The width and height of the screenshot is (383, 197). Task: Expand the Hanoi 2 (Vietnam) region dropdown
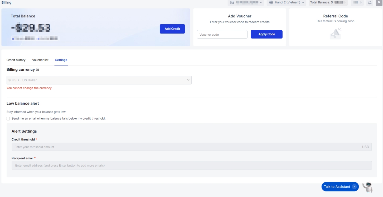click(287, 3)
